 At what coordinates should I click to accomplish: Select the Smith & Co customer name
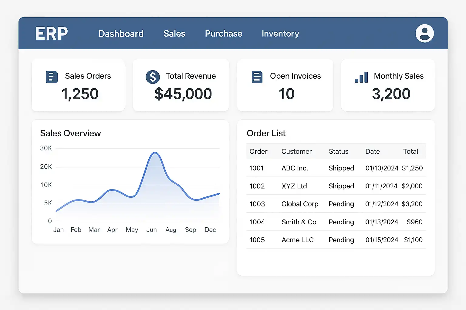click(299, 222)
